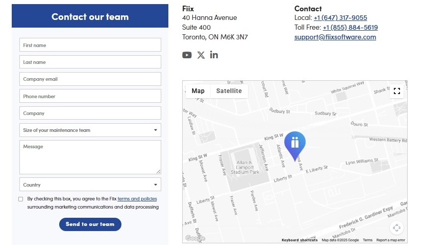Toggle fullscreen map view
Image resolution: width=425 pixels, height=251 pixels.
(x=397, y=91)
